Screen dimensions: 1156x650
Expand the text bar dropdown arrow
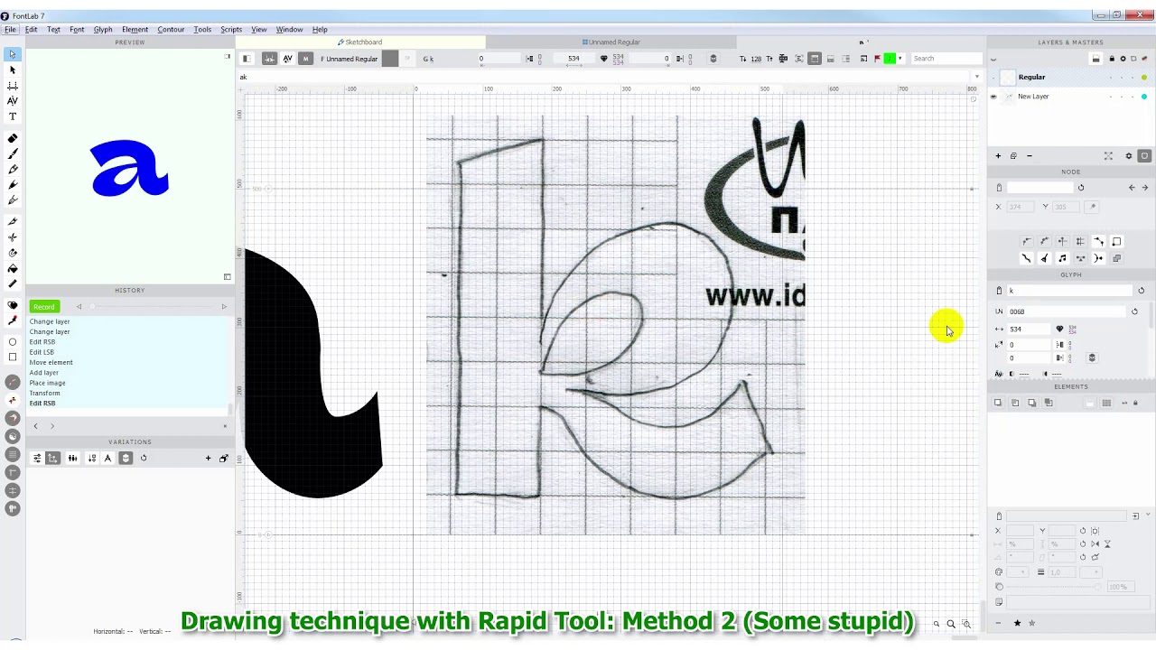point(976,77)
